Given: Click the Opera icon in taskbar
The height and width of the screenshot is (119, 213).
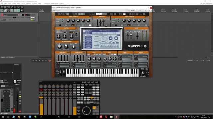Looking at the screenshot, I should tap(106, 117).
